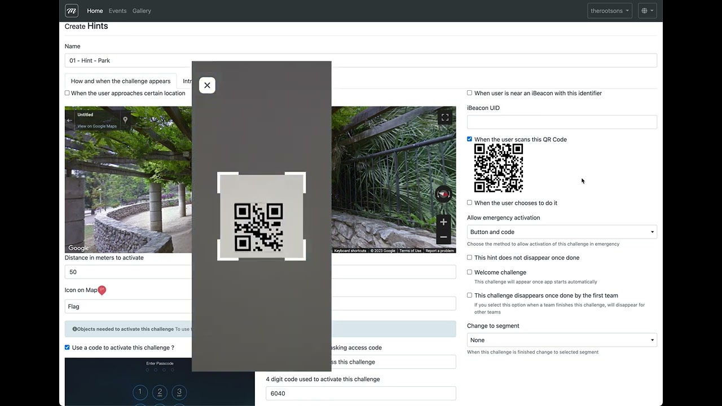Toggle 'disappears once done by the first team'
The height and width of the screenshot is (406, 722).
[469, 295]
